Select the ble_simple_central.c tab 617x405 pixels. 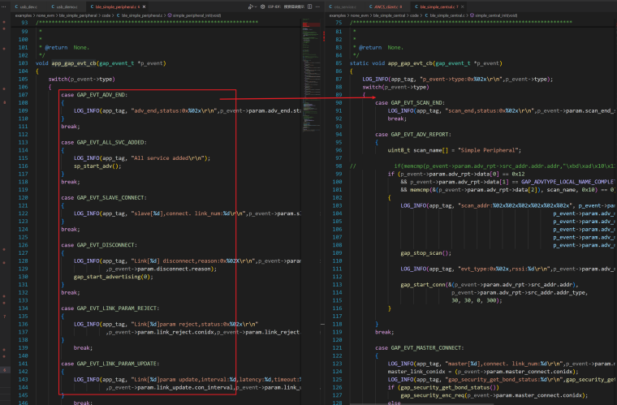pyautogui.click(x=437, y=6)
